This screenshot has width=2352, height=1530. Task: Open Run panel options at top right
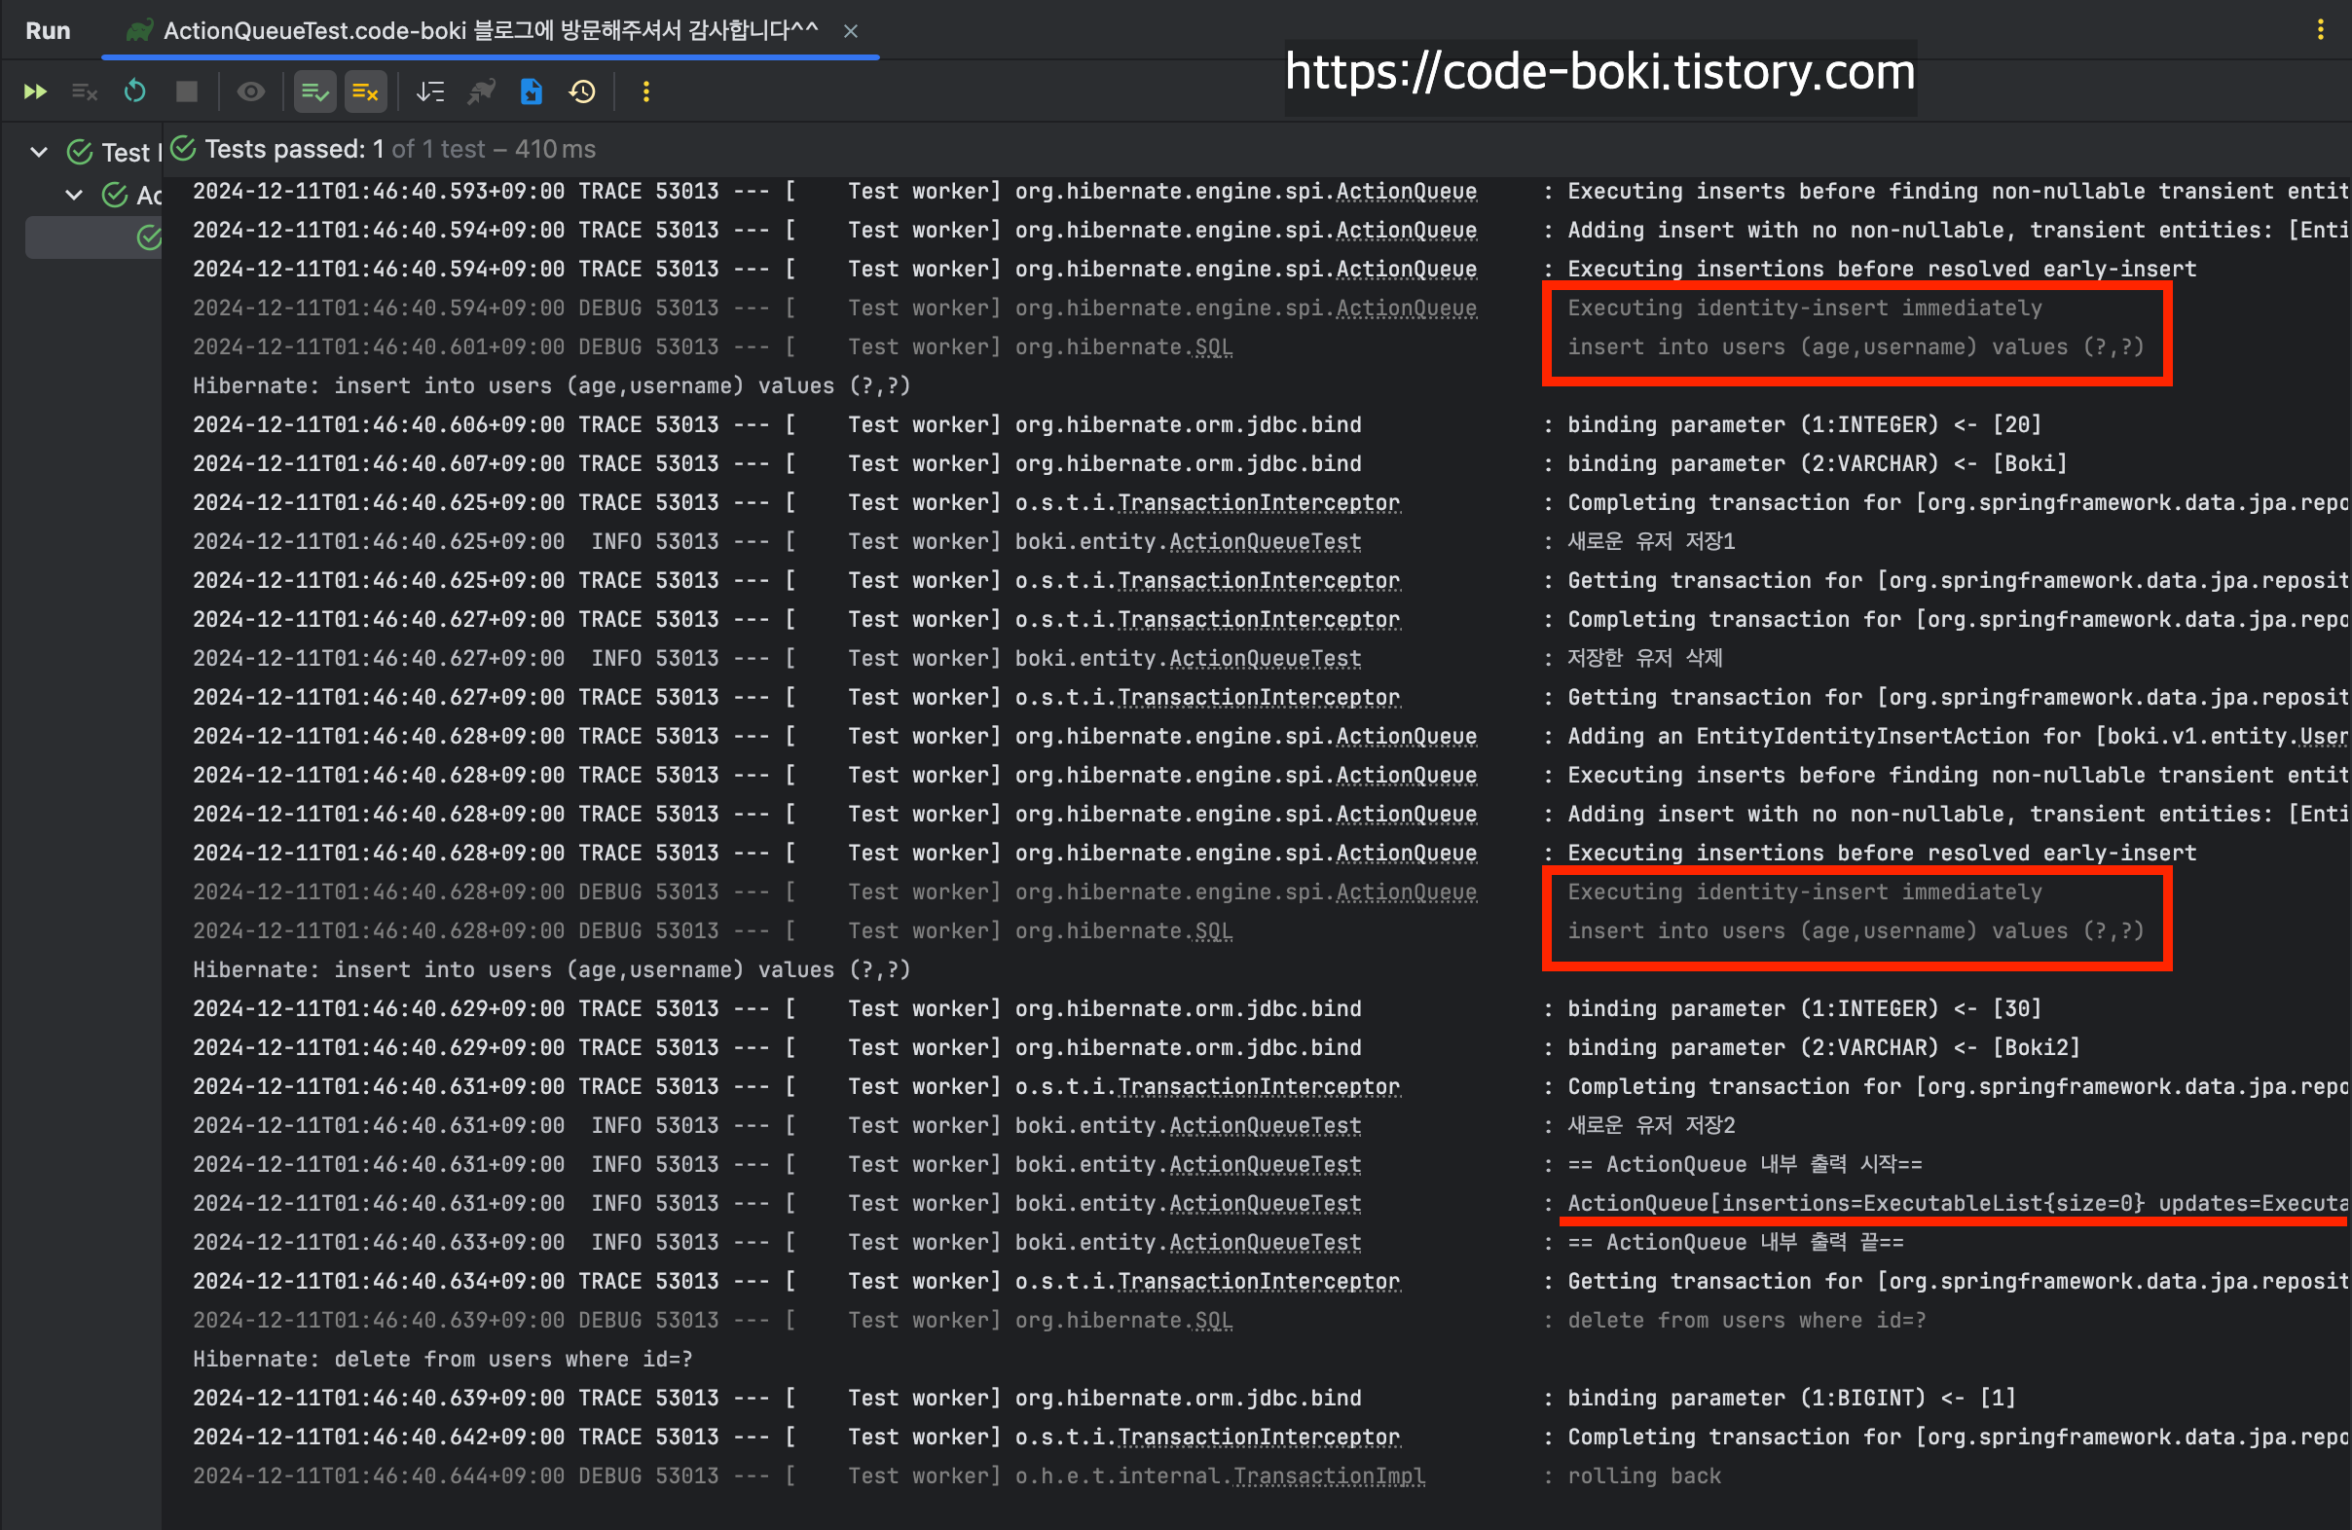(2321, 29)
